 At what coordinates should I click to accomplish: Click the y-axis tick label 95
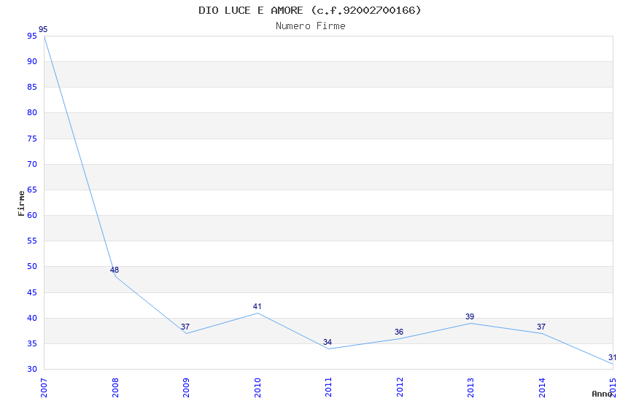tap(32, 36)
